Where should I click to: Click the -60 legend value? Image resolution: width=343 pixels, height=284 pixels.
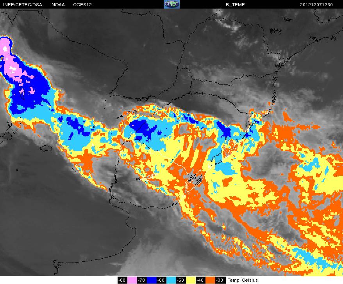point(161,280)
